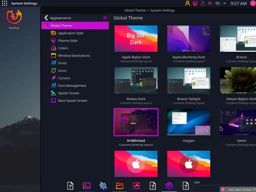The height and width of the screenshot is (192, 256).
Task: Click unknown file icon beside the terminal icon
Action: 70,186
